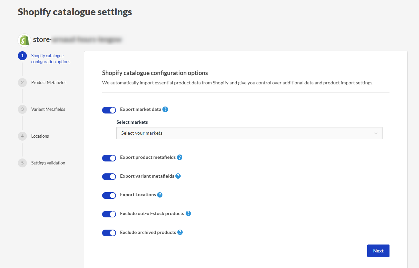Screen dimensions: 419x268
Task: Open help tooltip for Export product metafields
Action: (x=180, y=157)
